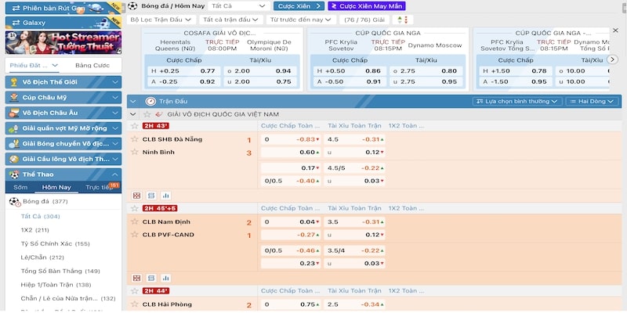Screen dimensions: 627x313
Task: Toggle the star beside Ninh Bình
Action: (134, 152)
